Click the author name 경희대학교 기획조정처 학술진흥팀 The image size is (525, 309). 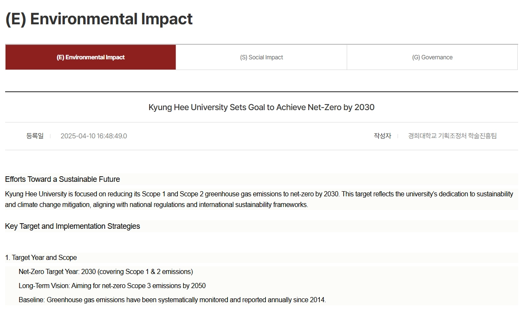[x=452, y=136]
